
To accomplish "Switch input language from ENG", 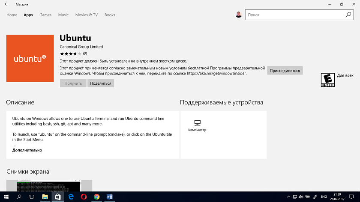I will tap(324, 197).
